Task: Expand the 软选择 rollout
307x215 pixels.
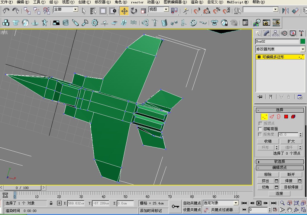Action: 280,162
